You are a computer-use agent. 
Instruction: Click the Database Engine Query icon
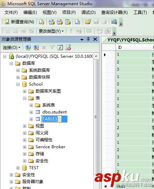click(x=42, y=22)
